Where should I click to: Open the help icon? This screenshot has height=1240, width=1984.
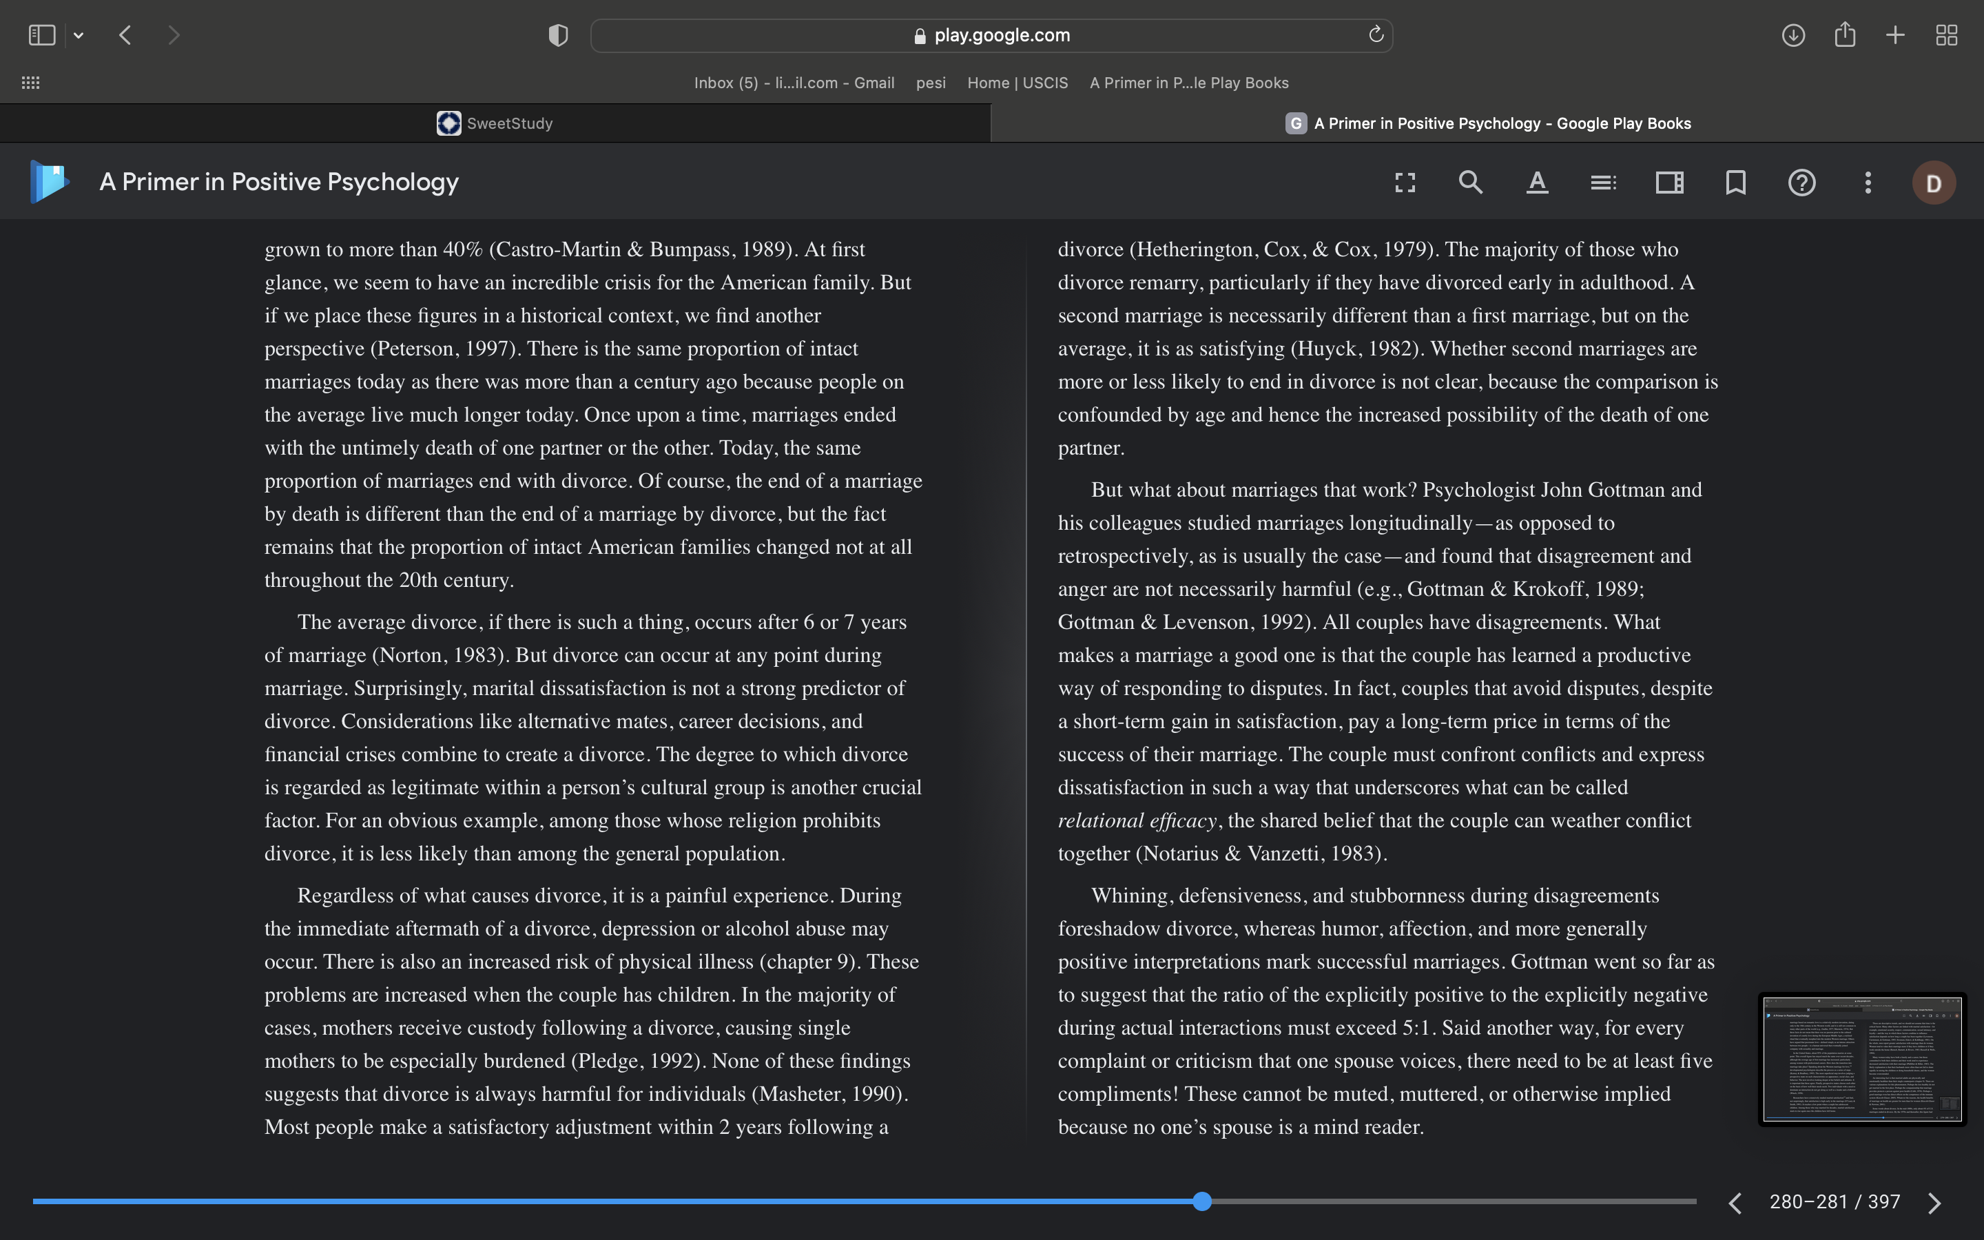pos(1801,182)
